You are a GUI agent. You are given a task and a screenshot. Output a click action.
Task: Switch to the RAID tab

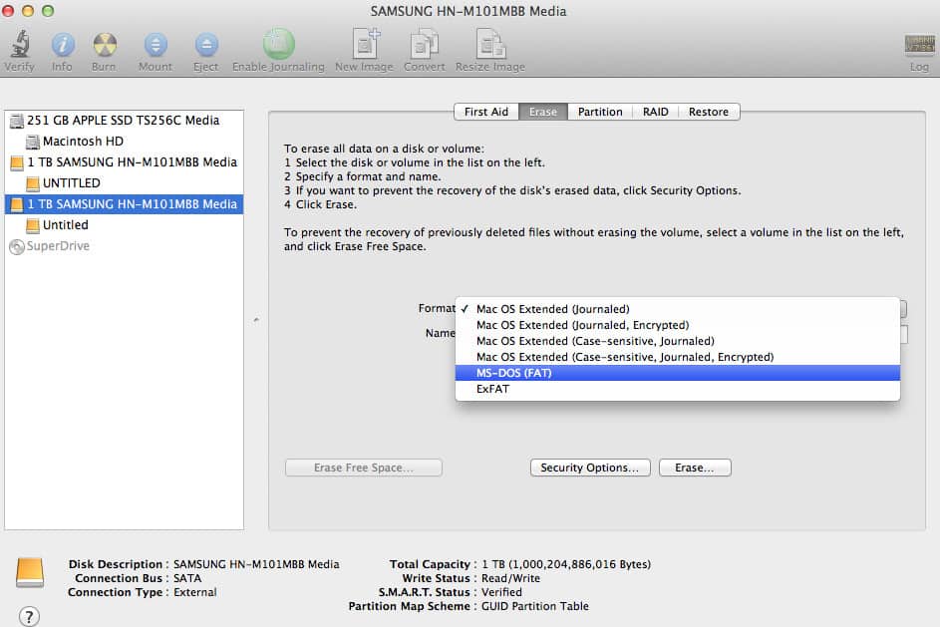(x=655, y=112)
